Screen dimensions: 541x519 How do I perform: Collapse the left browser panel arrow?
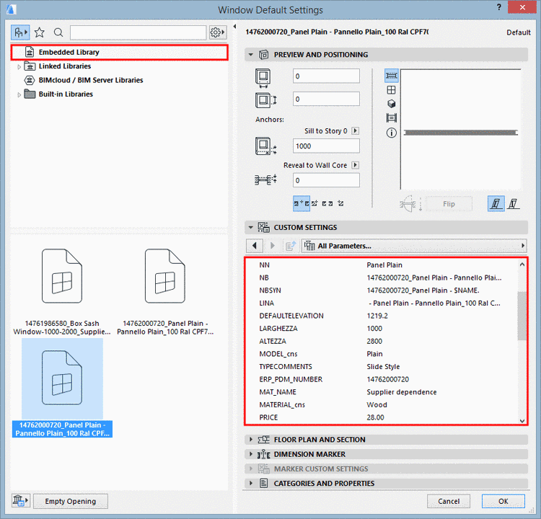click(234, 26)
